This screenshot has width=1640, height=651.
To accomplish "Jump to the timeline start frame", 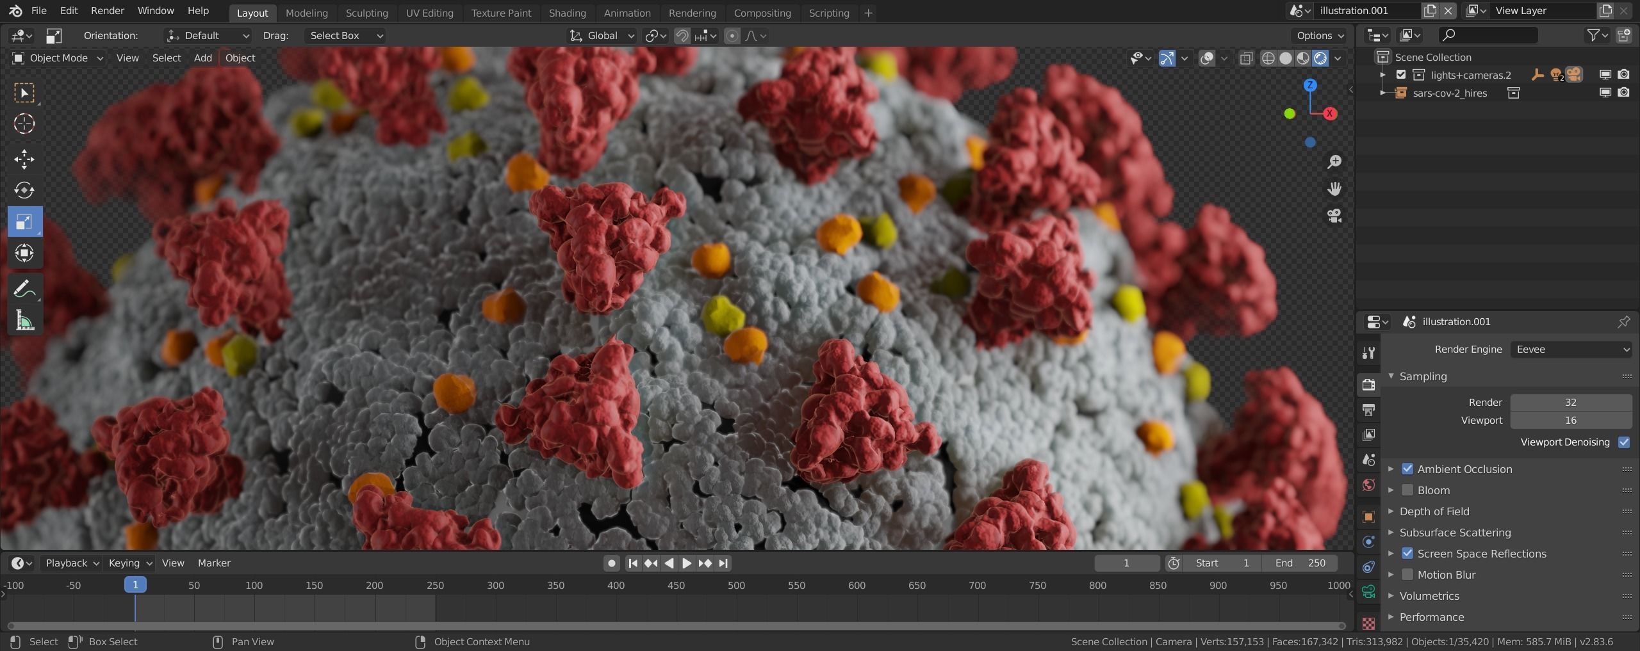I will pos(633,563).
